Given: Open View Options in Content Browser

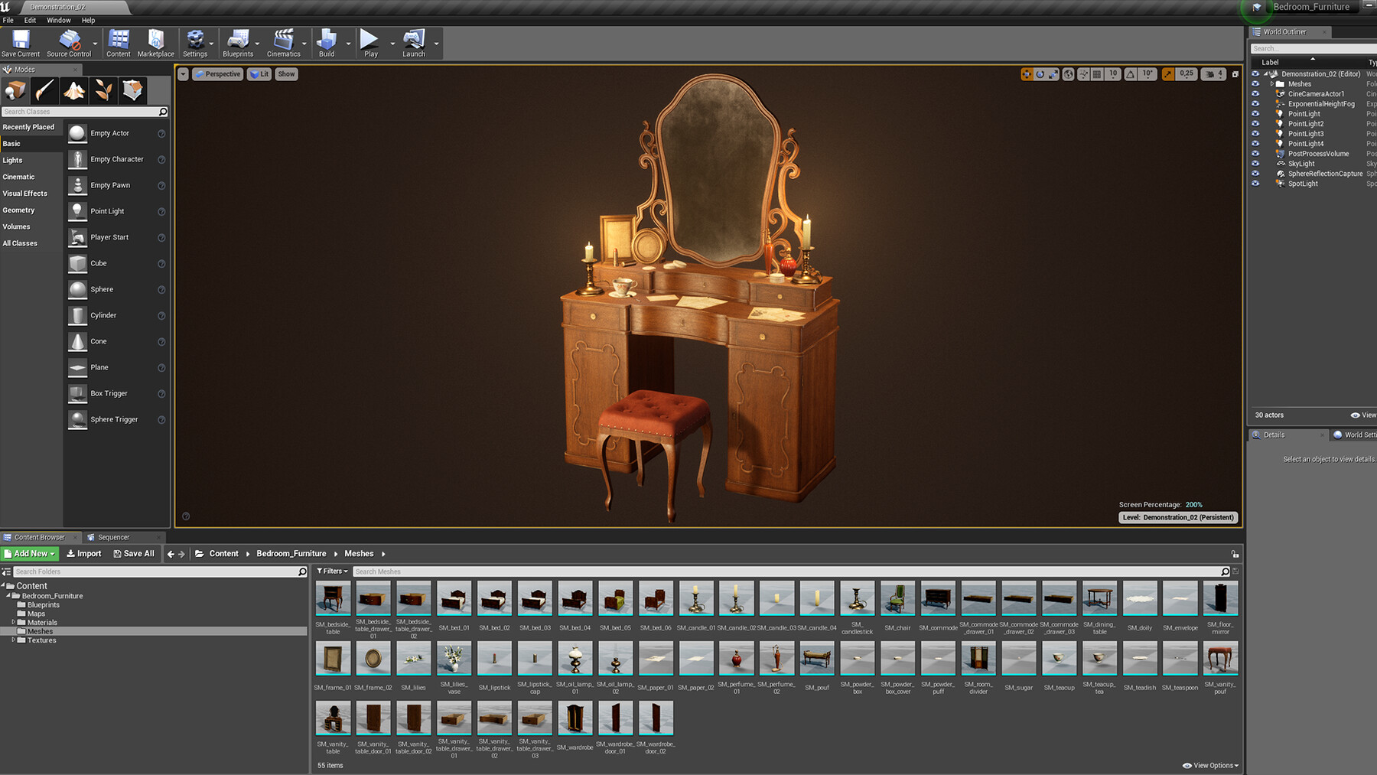Looking at the screenshot, I should coord(1210,765).
